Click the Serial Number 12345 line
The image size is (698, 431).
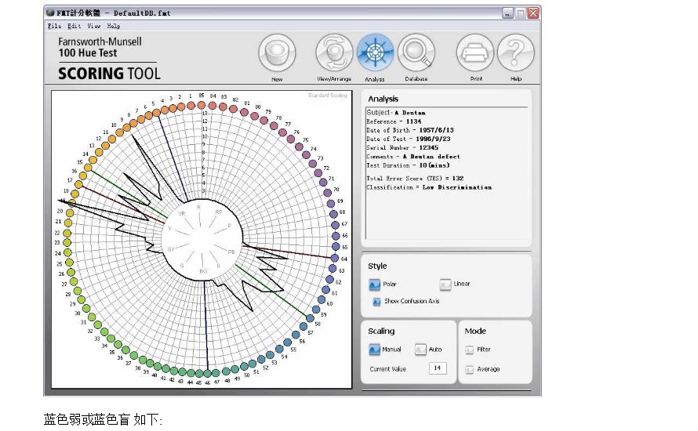402,147
